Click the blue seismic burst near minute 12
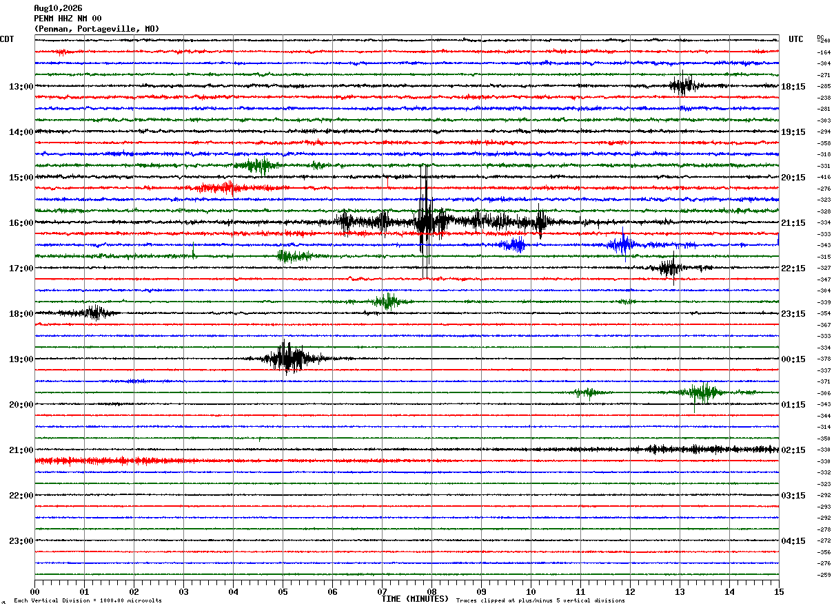 coord(624,244)
